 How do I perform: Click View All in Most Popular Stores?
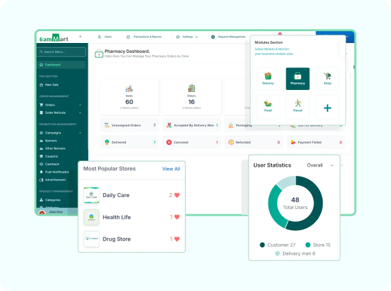pyautogui.click(x=171, y=169)
